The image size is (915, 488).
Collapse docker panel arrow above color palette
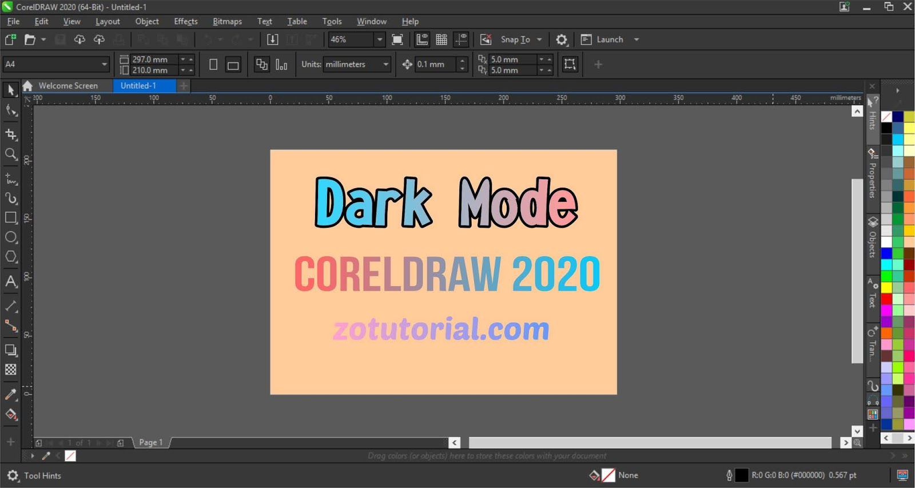point(897,90)
